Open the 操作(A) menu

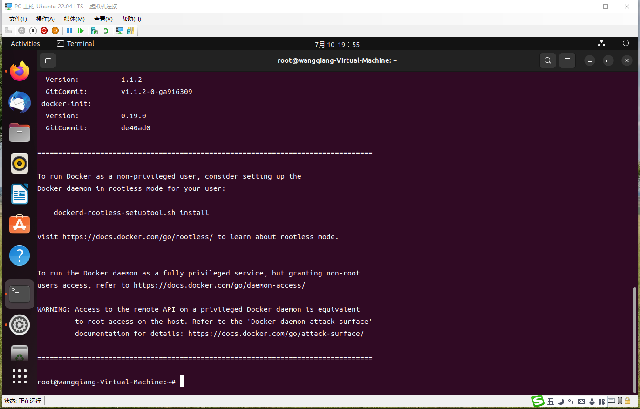coord(46,19)
